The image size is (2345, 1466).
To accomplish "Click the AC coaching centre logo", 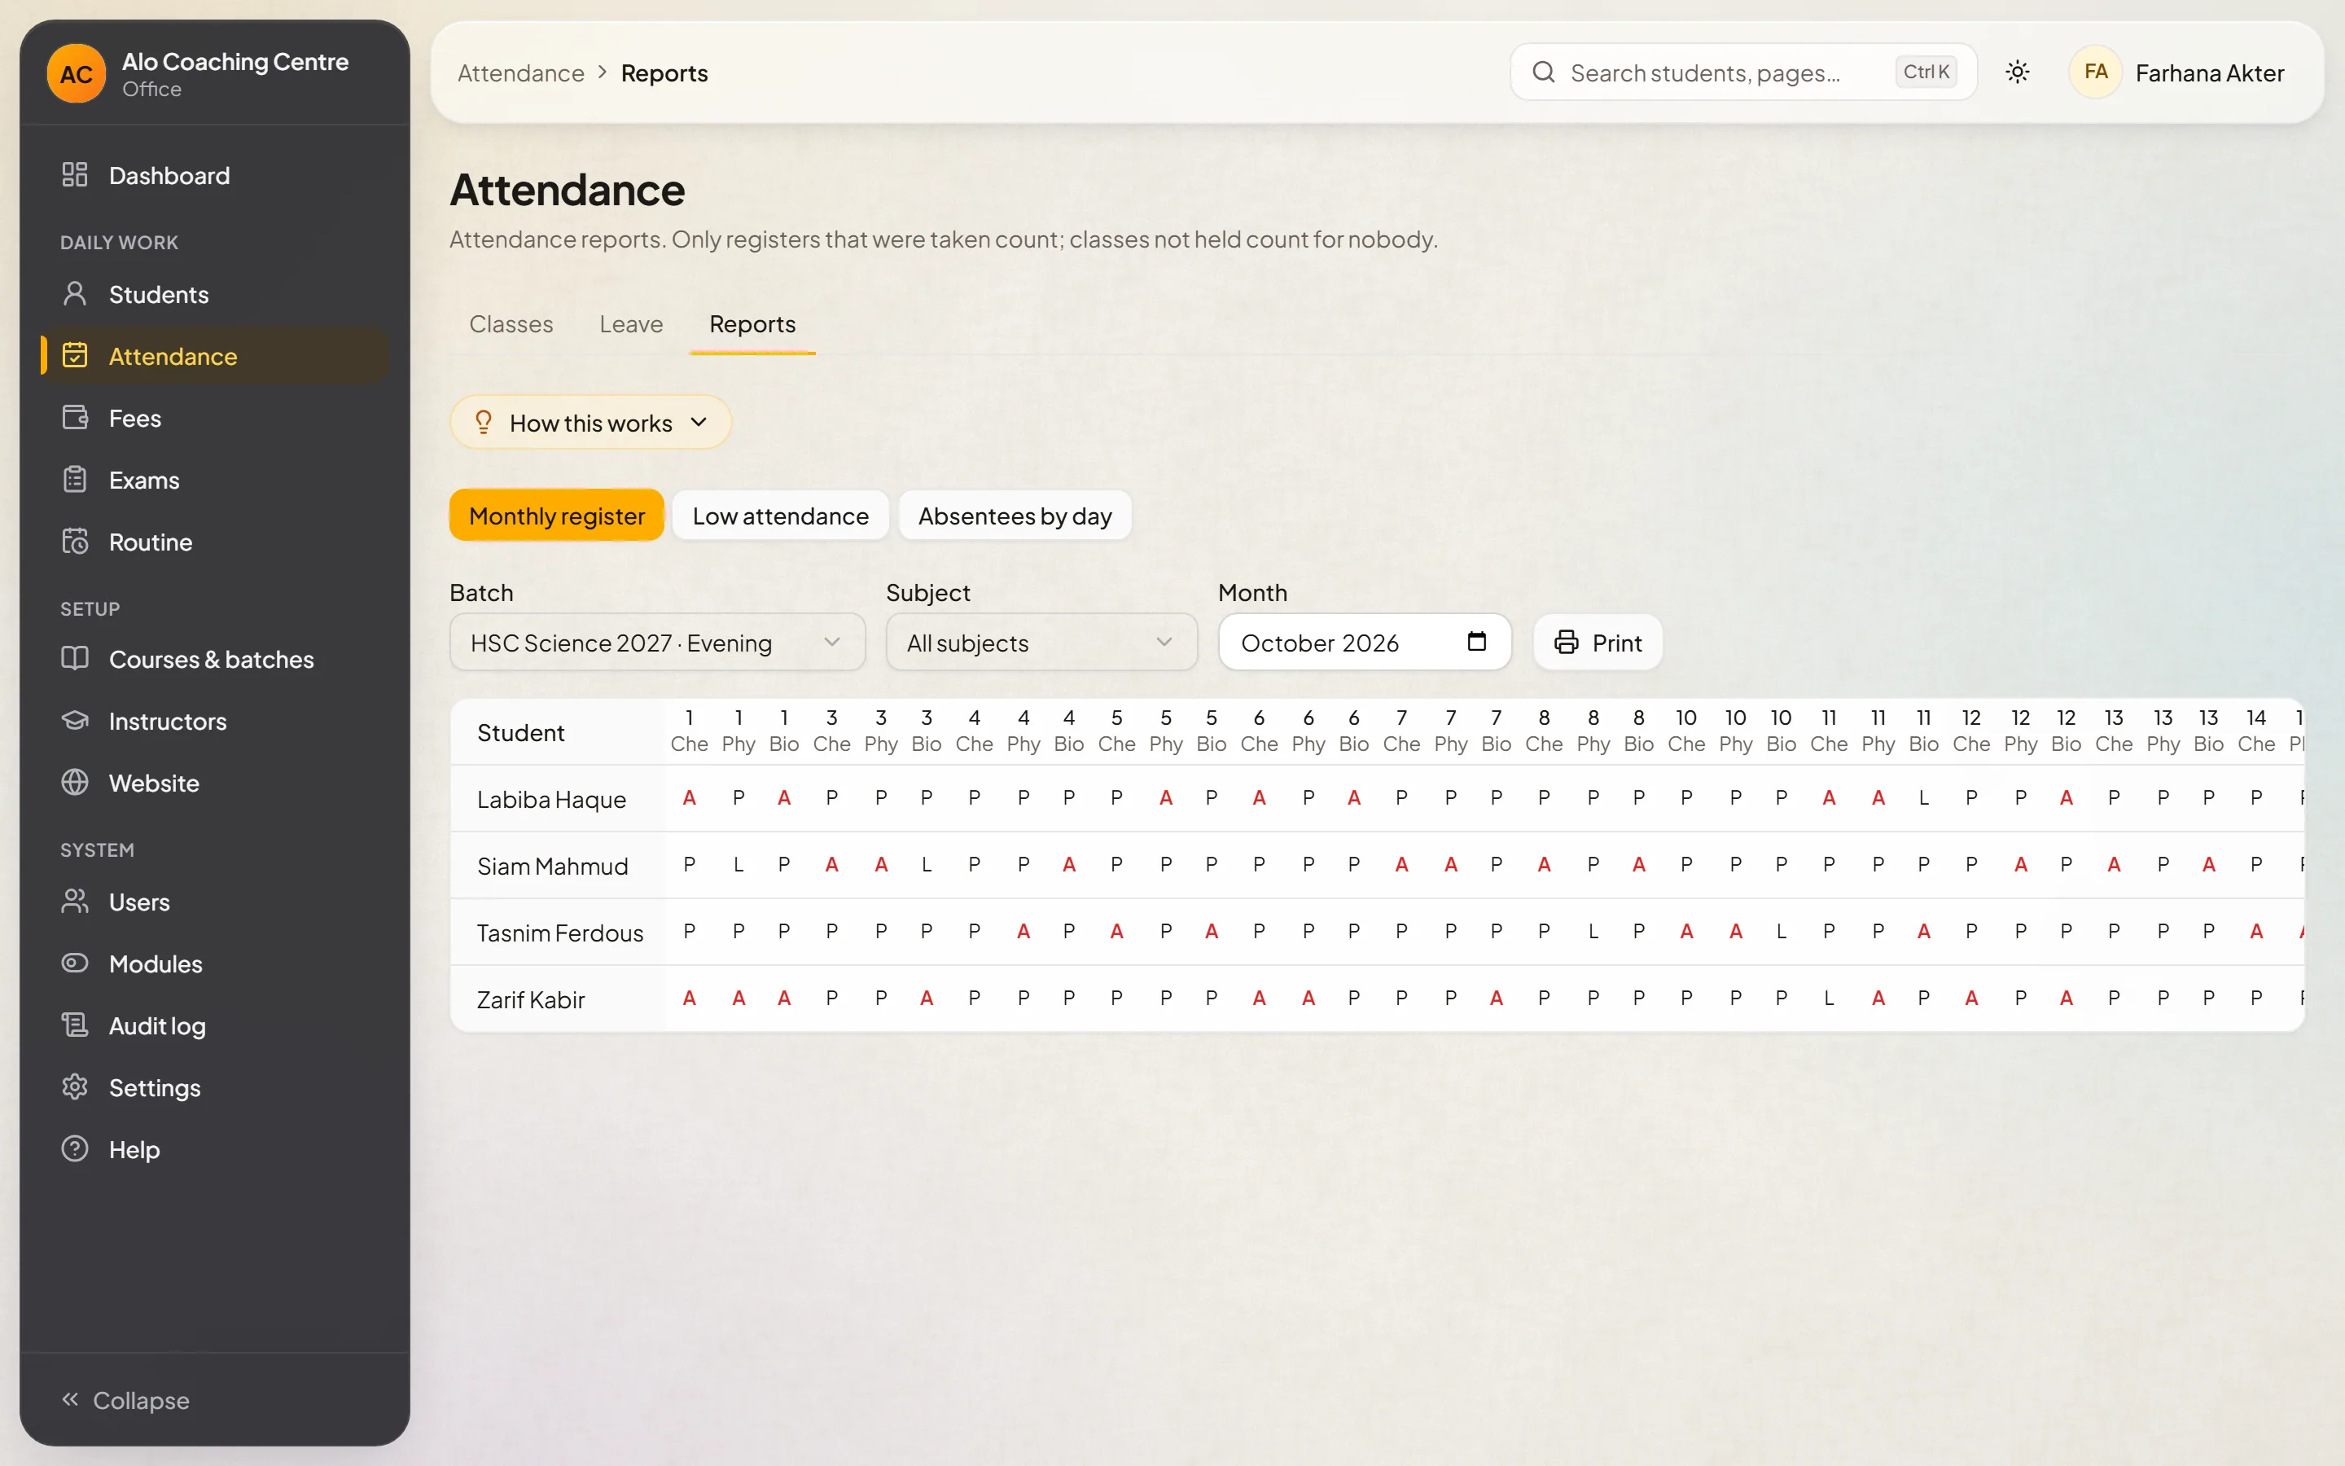I will pos(77,73).
